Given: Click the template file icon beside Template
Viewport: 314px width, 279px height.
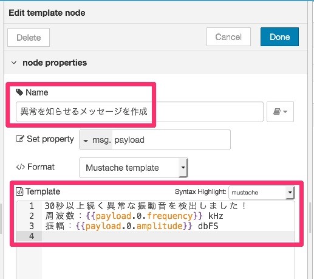Looking at the screenshot, I should [19, 191].
